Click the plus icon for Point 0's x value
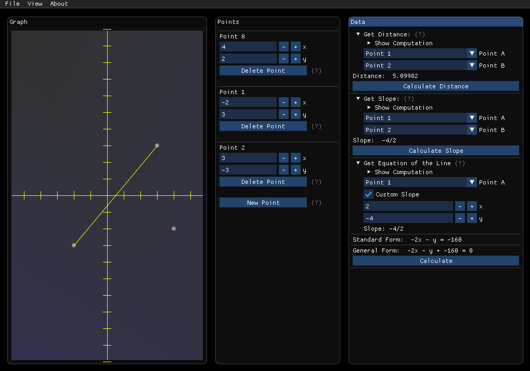 pyautogui.click(x=295, y=47)
